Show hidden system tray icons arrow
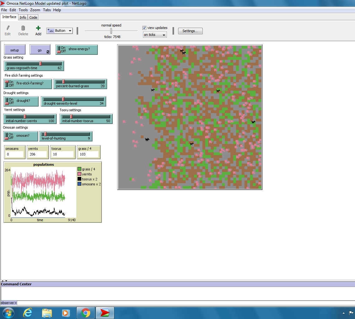This screenshot has width=355, height=319. pyautogui.click(x=343, y=313)
